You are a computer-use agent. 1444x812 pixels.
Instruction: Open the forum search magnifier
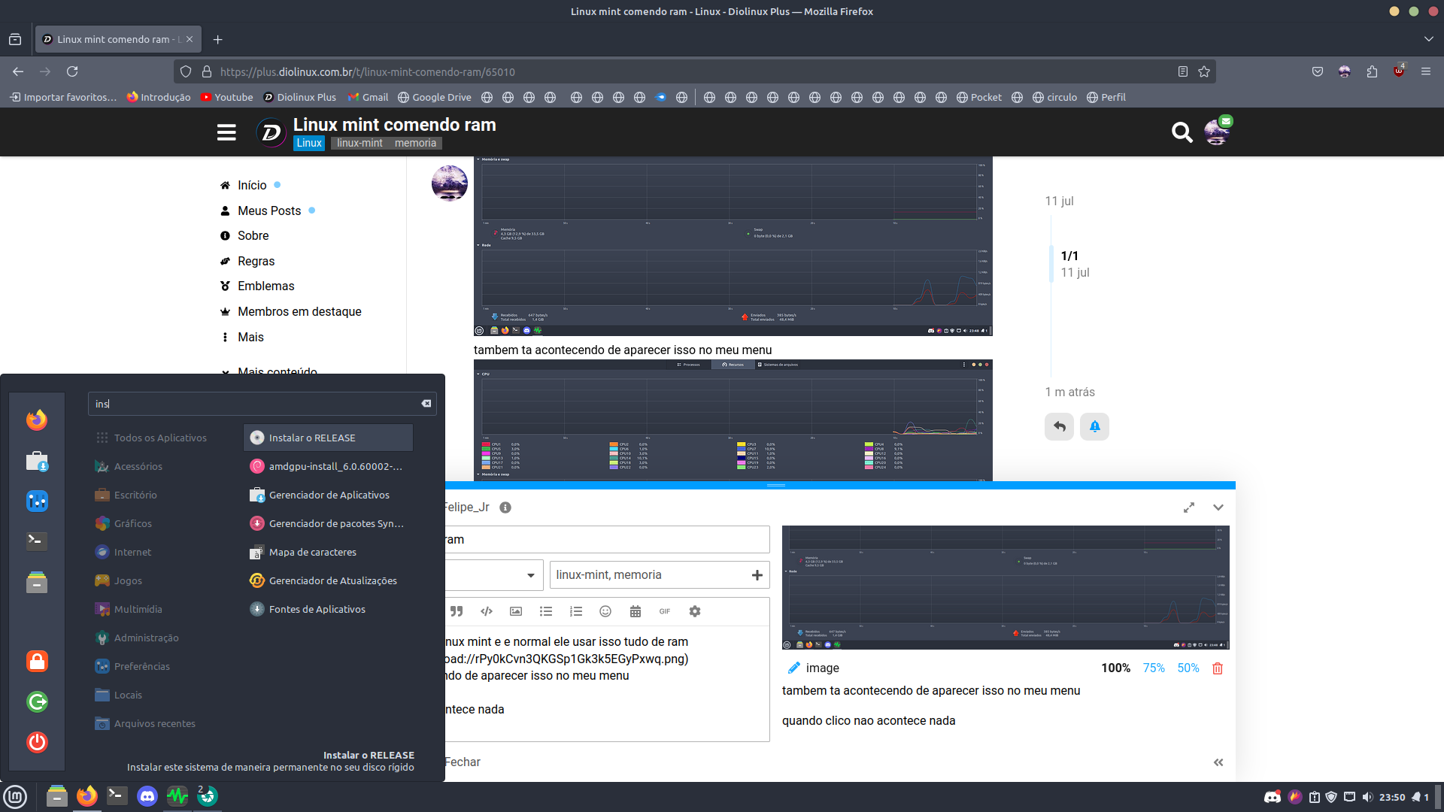1182,132
